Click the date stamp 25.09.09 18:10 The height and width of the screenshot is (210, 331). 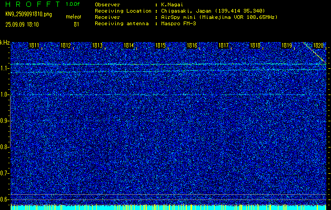(x=22, y=25)
